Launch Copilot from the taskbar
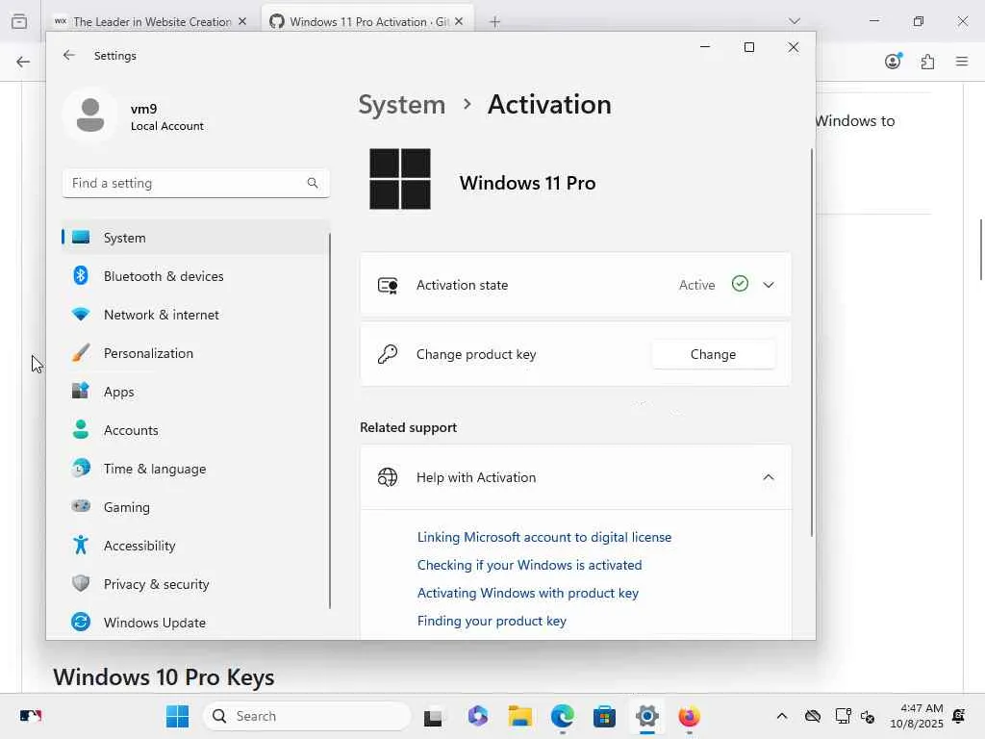 click(x=477, y=716)
